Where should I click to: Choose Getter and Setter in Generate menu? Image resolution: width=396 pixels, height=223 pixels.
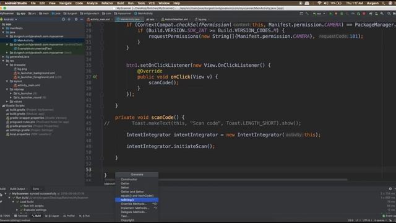point(137,191)
